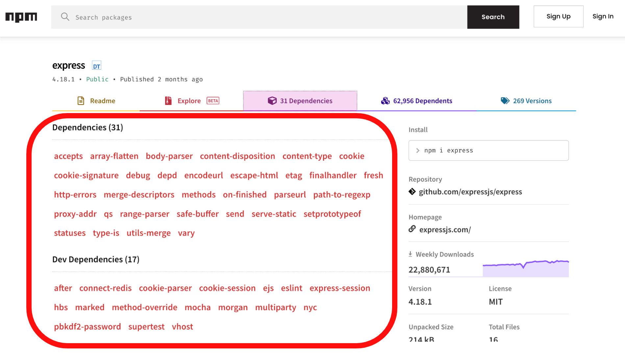Screen dimensions: 625x355
Task: Click the fresh dependency link
Action: pos(373,176)
